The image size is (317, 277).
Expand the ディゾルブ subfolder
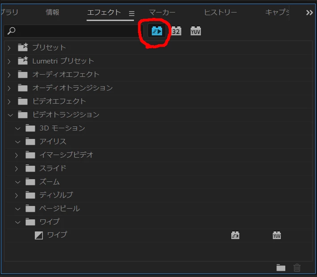(17, 195)
